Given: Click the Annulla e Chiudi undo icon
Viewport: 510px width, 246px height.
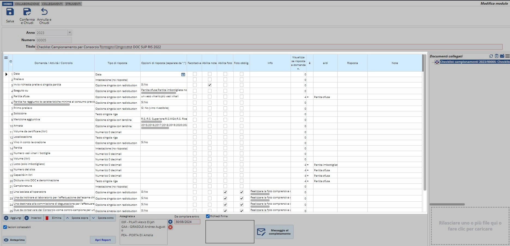Looking at the screenshot, I should pyautogui.click(x=44, y=12).
